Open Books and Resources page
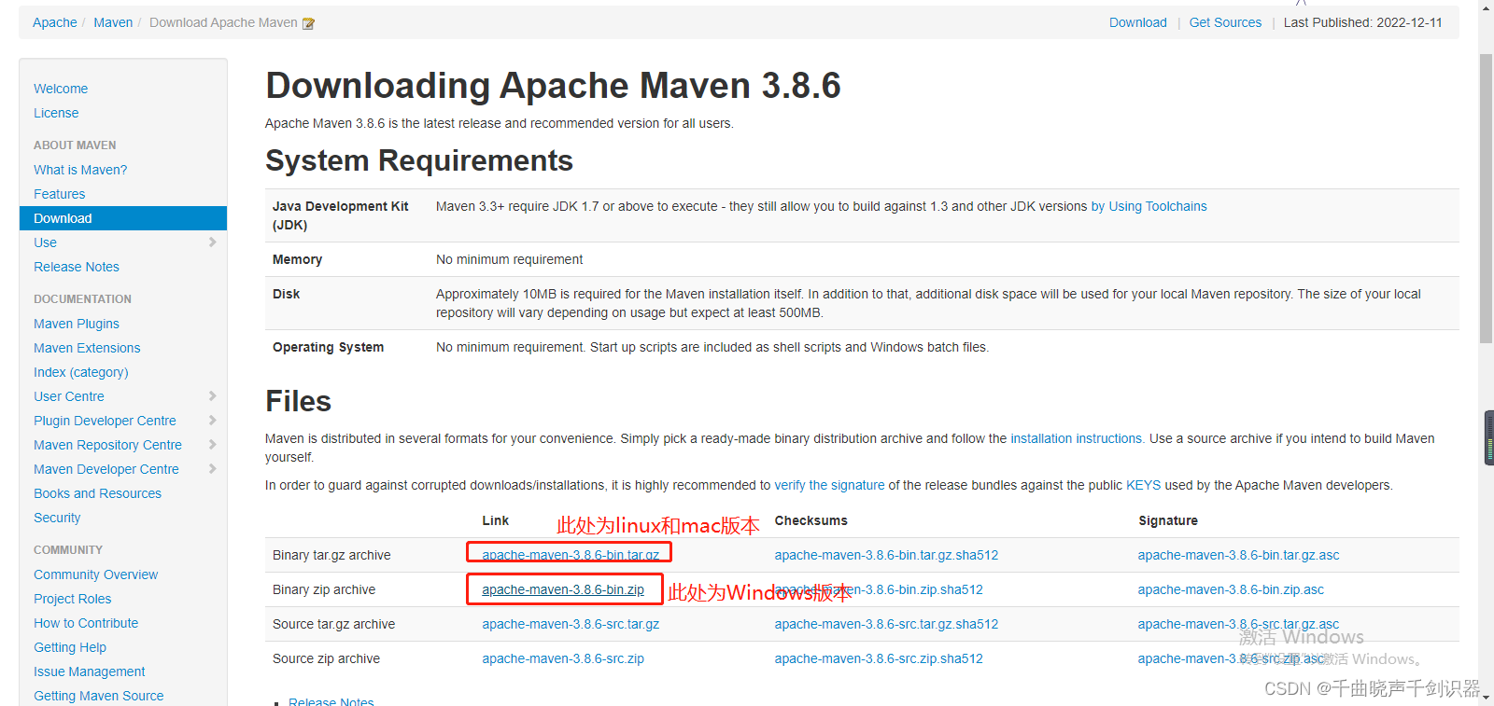The image size is (1494, 706). pyautogui.click(x=97, y=493)
